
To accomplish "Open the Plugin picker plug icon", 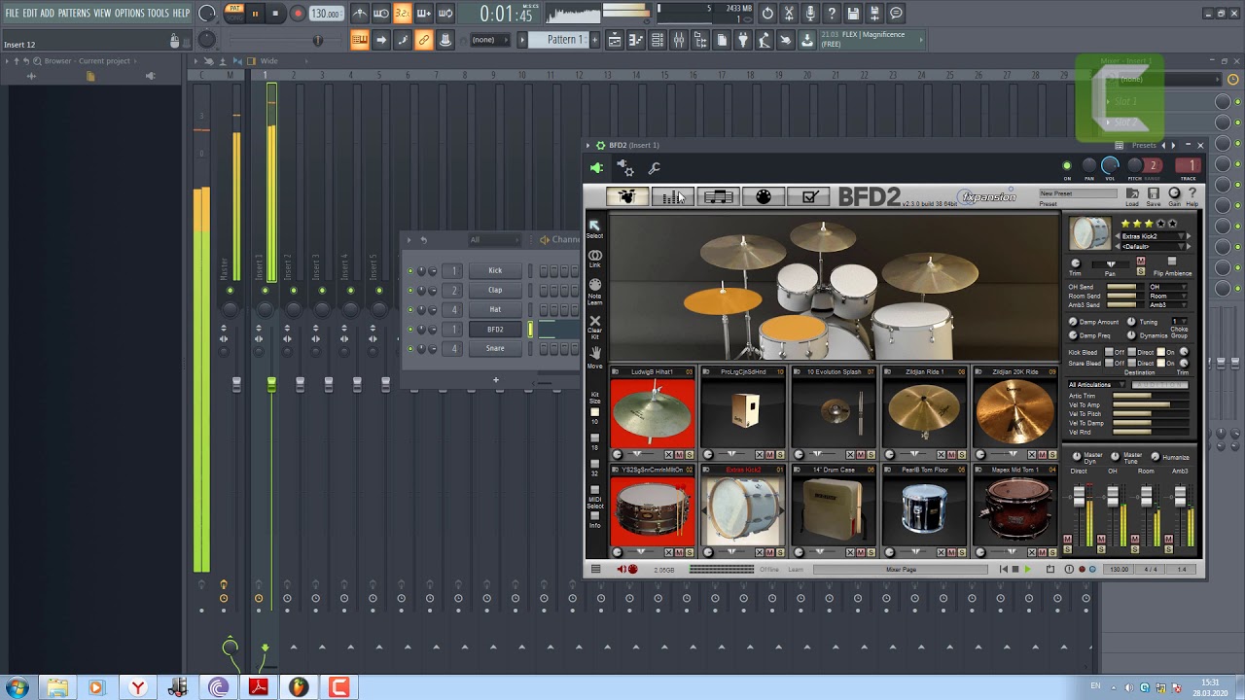I will [743, 40].
